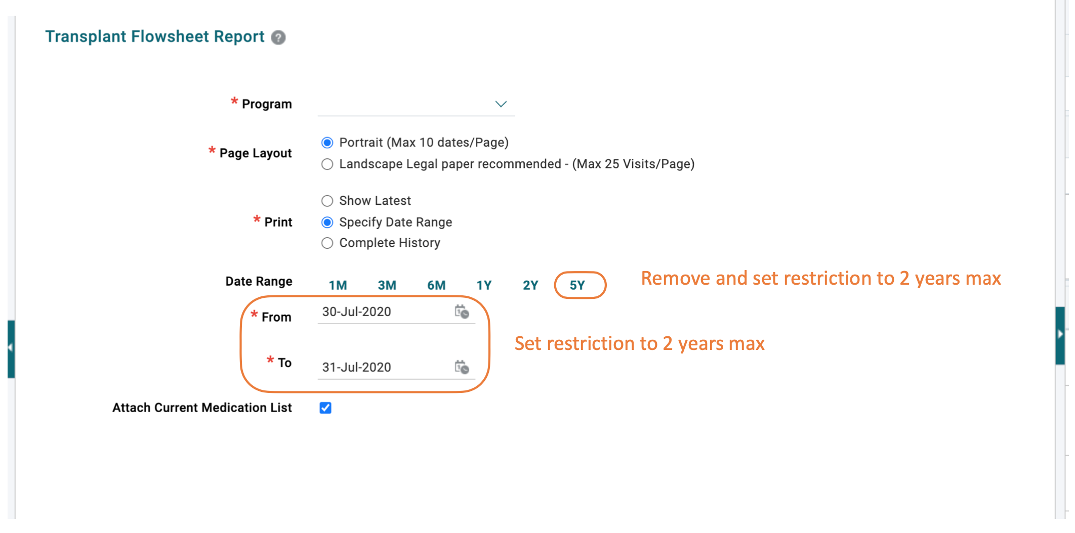Select Landscape Legal paper layout option

pyautogui.click(x=327, y=164)
